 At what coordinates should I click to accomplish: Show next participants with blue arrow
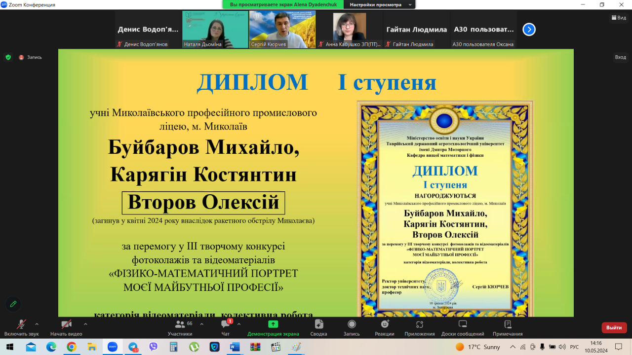(529, 30)
